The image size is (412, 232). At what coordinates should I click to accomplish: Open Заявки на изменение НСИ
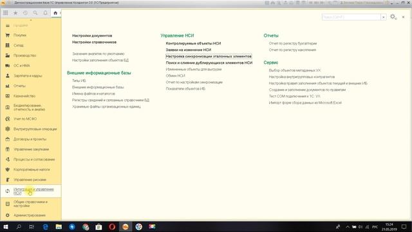point(189,50)
